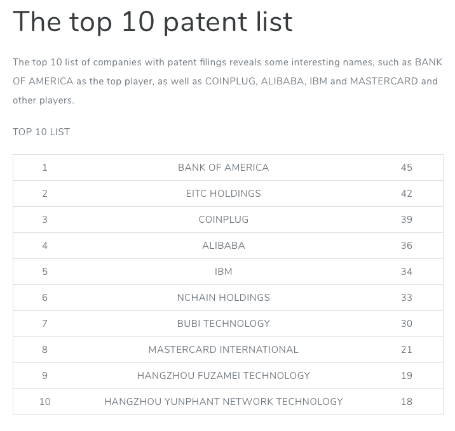The width and height of the screenshot is (455, 431).
Task: Select the IBM company cell
Action: click(x=223, y=272)
